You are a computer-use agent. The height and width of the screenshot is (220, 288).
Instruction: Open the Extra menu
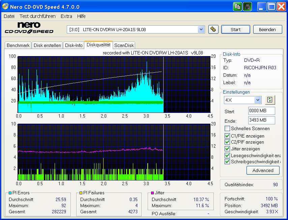pos(66,16)
